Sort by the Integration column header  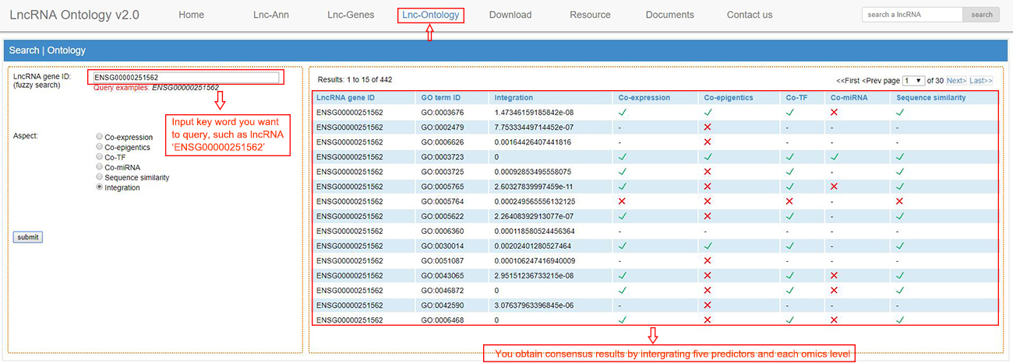[514, 98]
